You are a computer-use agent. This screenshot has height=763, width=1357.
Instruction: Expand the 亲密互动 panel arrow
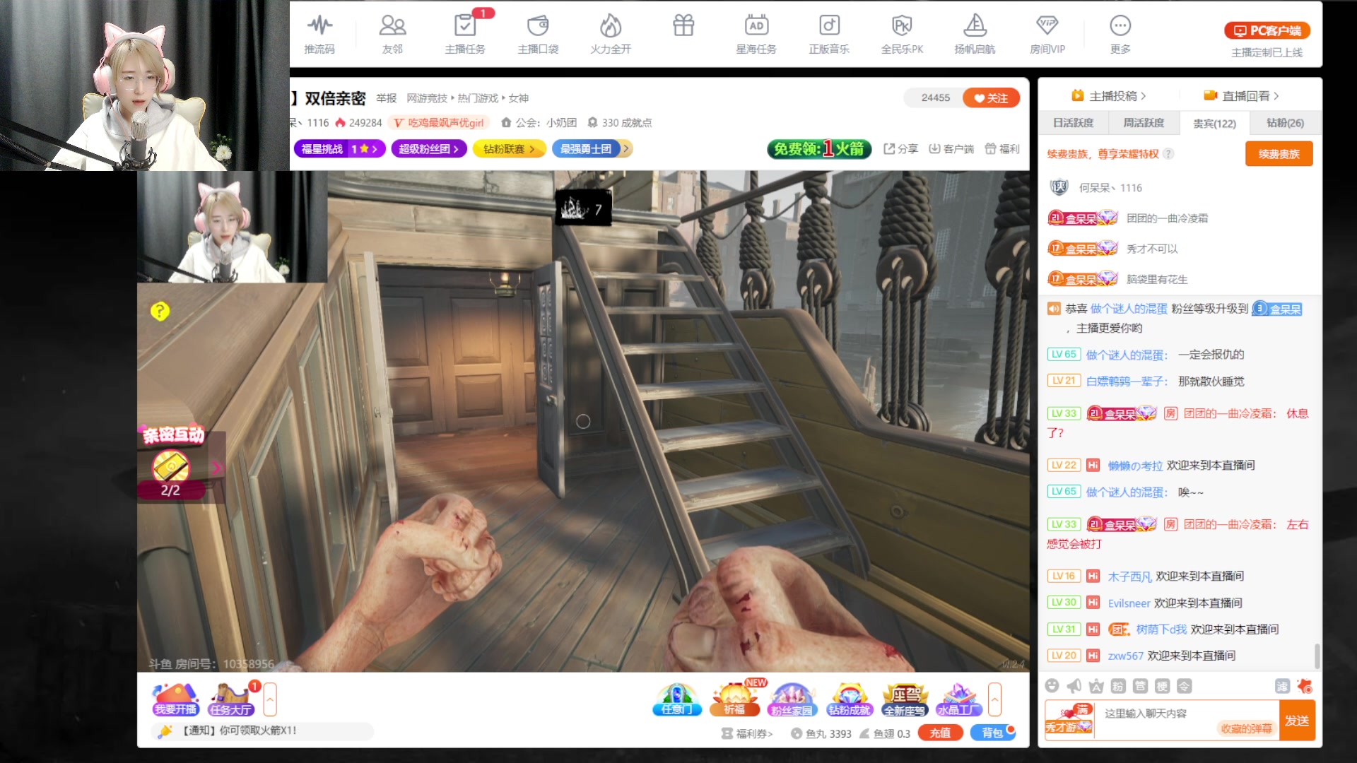pyautogui.click(x=217, y=467)
